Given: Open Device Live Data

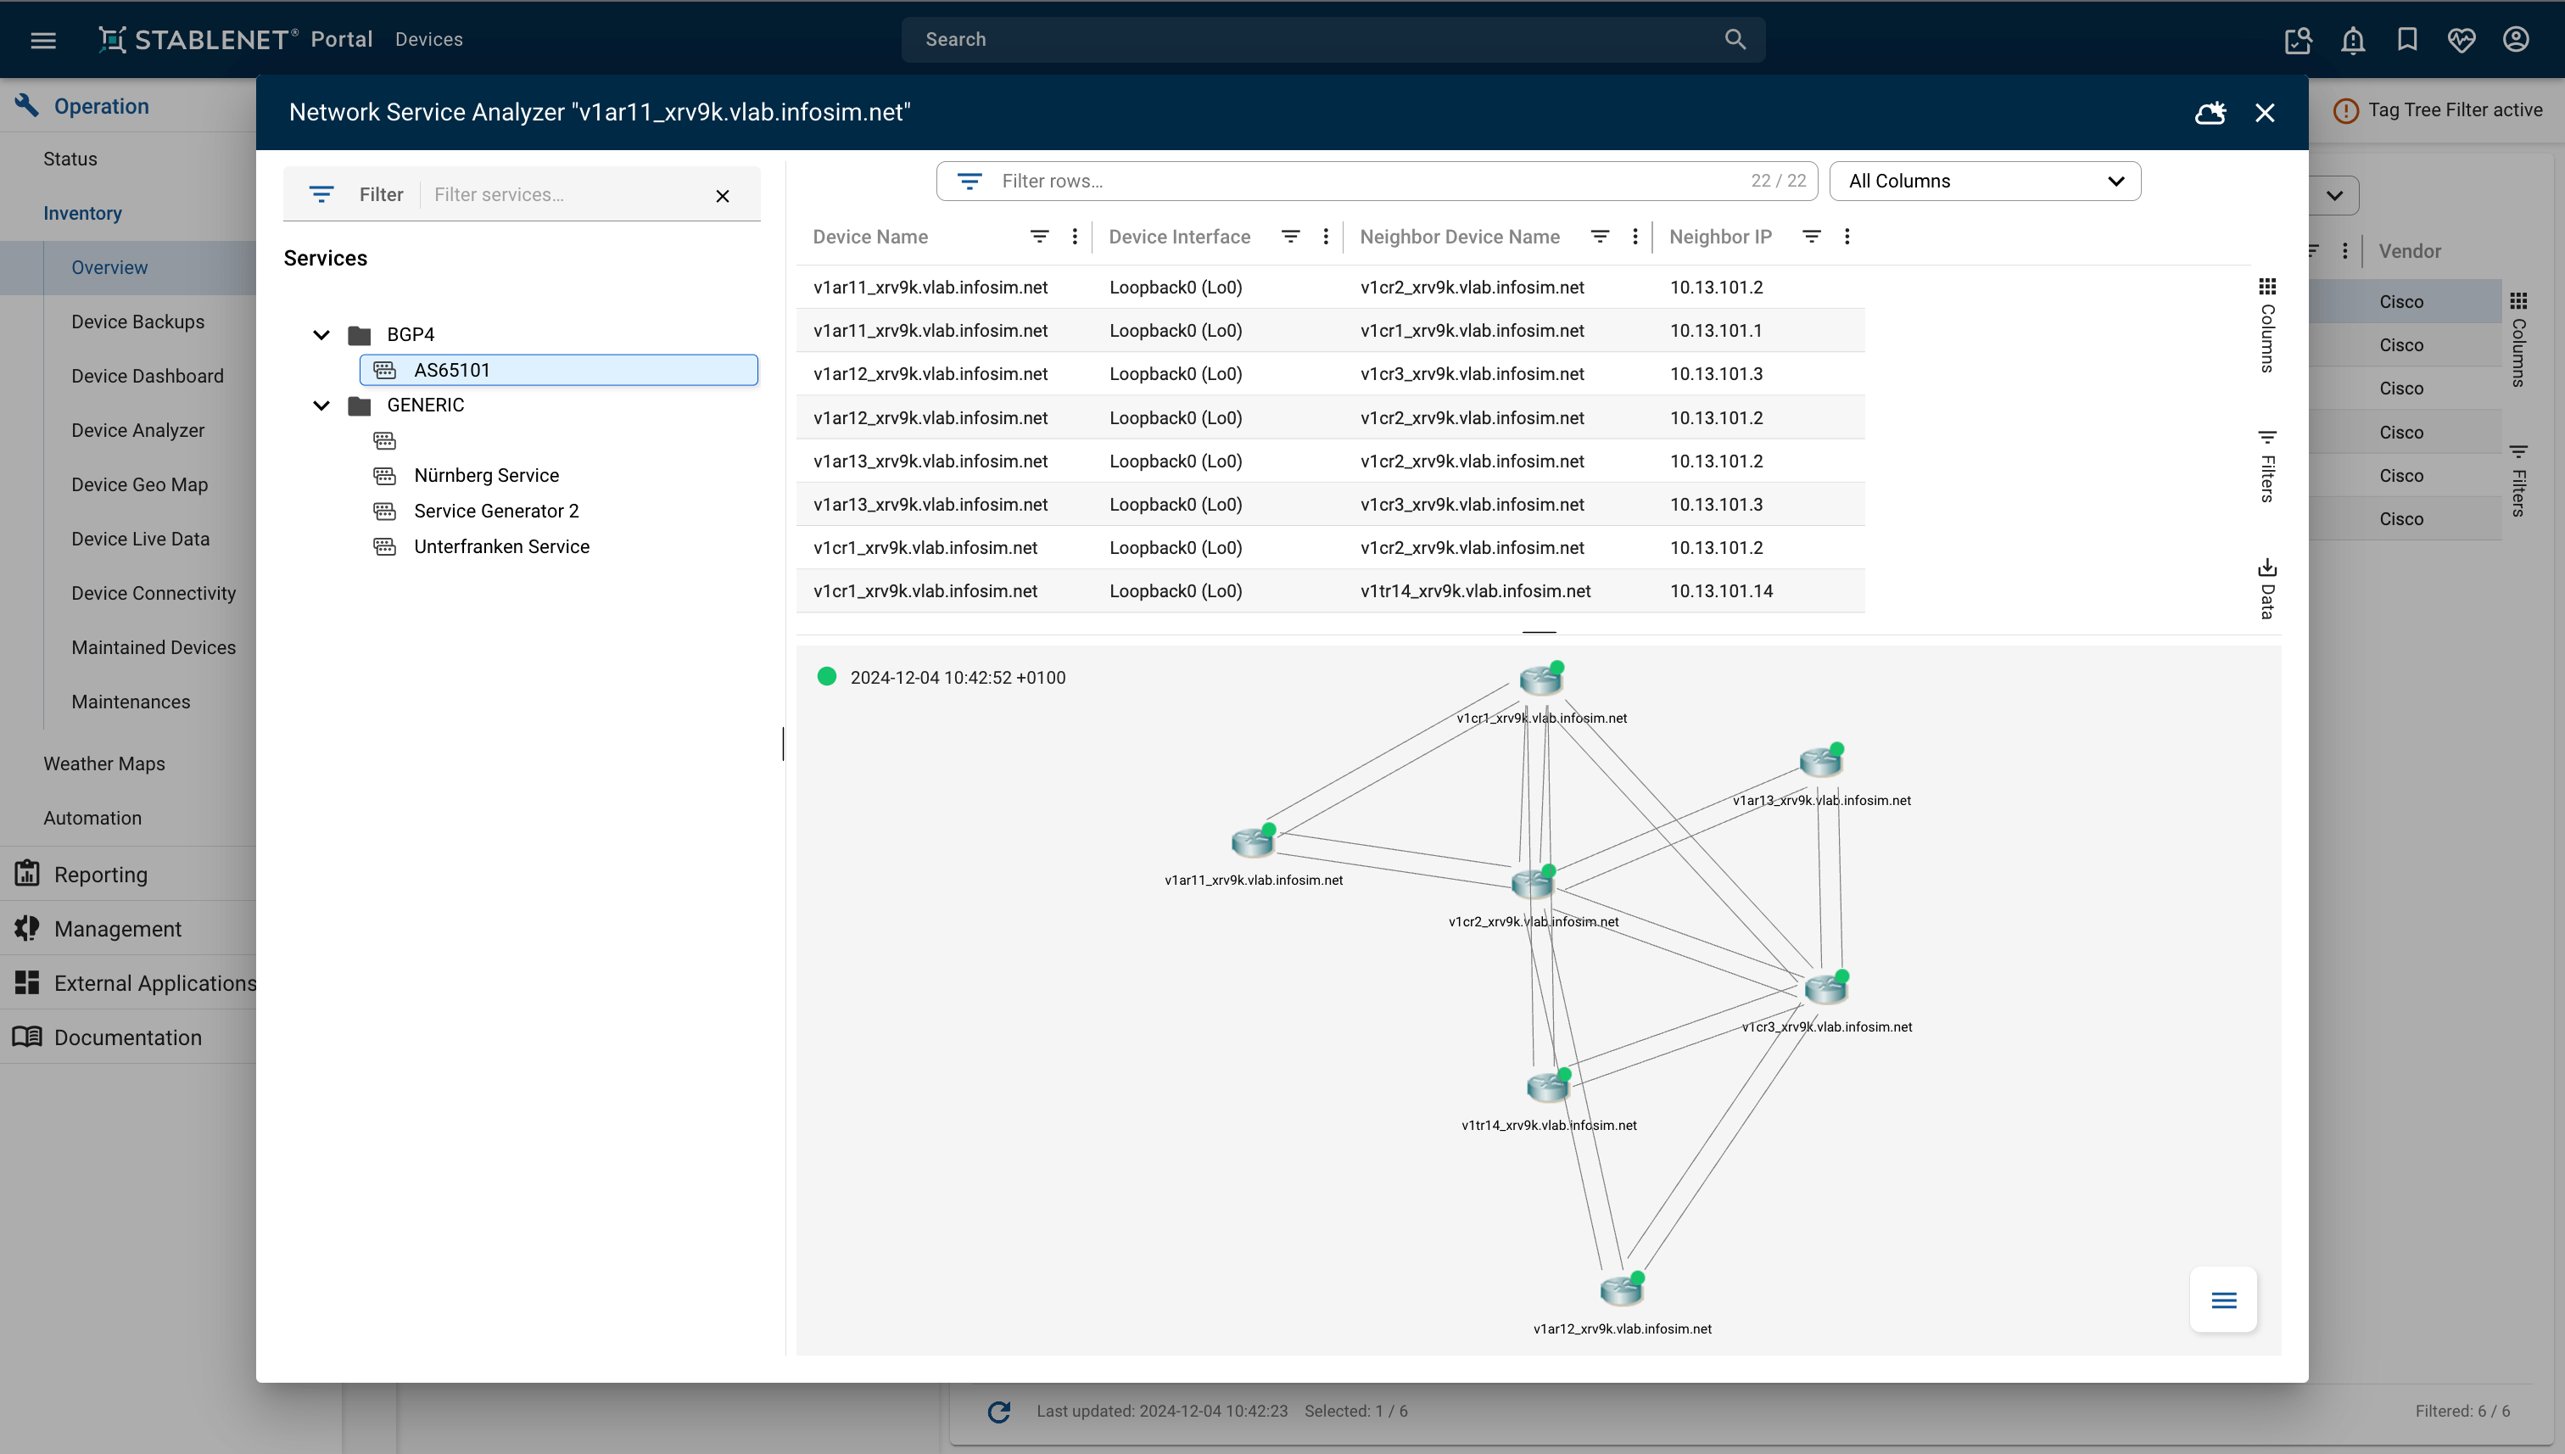Looking at the screenshot, I should [x=141, y=540].
